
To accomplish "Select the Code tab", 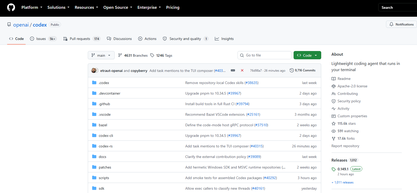I will (16, 39).
